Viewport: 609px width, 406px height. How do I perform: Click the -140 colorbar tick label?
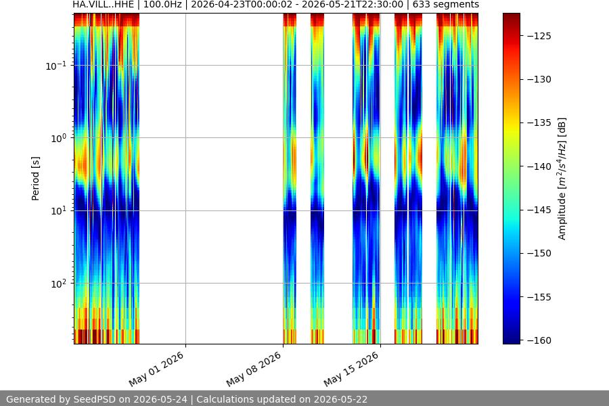[x=539, y=166]
